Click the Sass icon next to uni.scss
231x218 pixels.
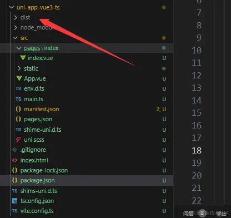click(18, 140)
